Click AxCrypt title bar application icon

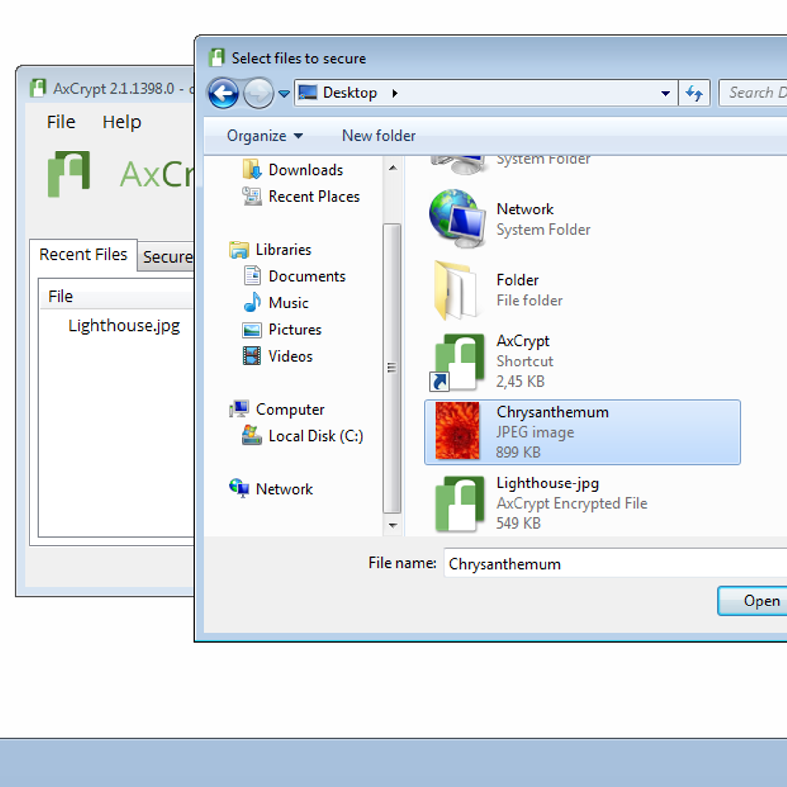click(x=38, y=88)
